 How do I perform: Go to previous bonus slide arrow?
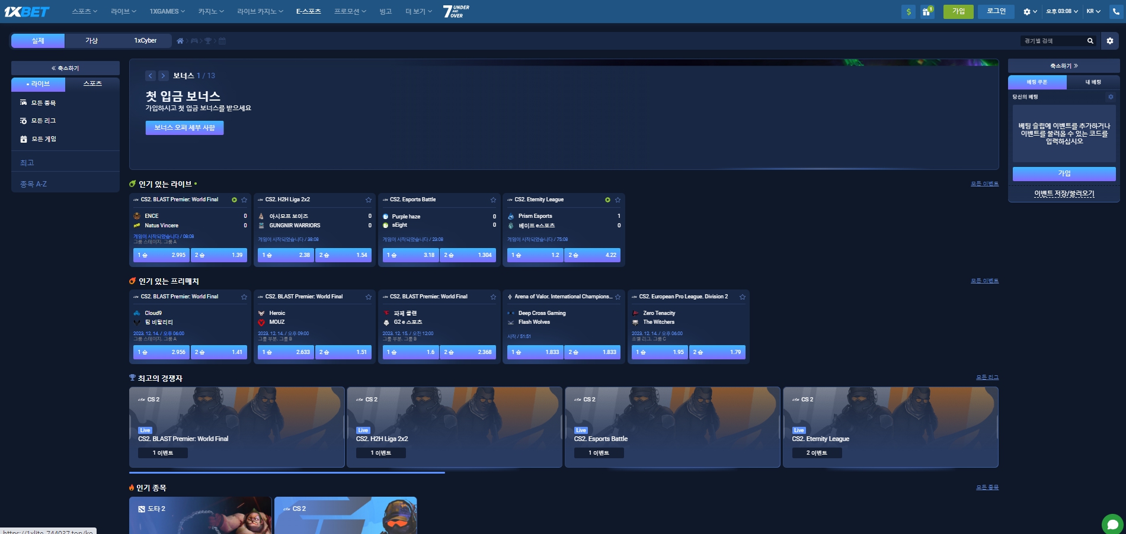click(151, 76)
